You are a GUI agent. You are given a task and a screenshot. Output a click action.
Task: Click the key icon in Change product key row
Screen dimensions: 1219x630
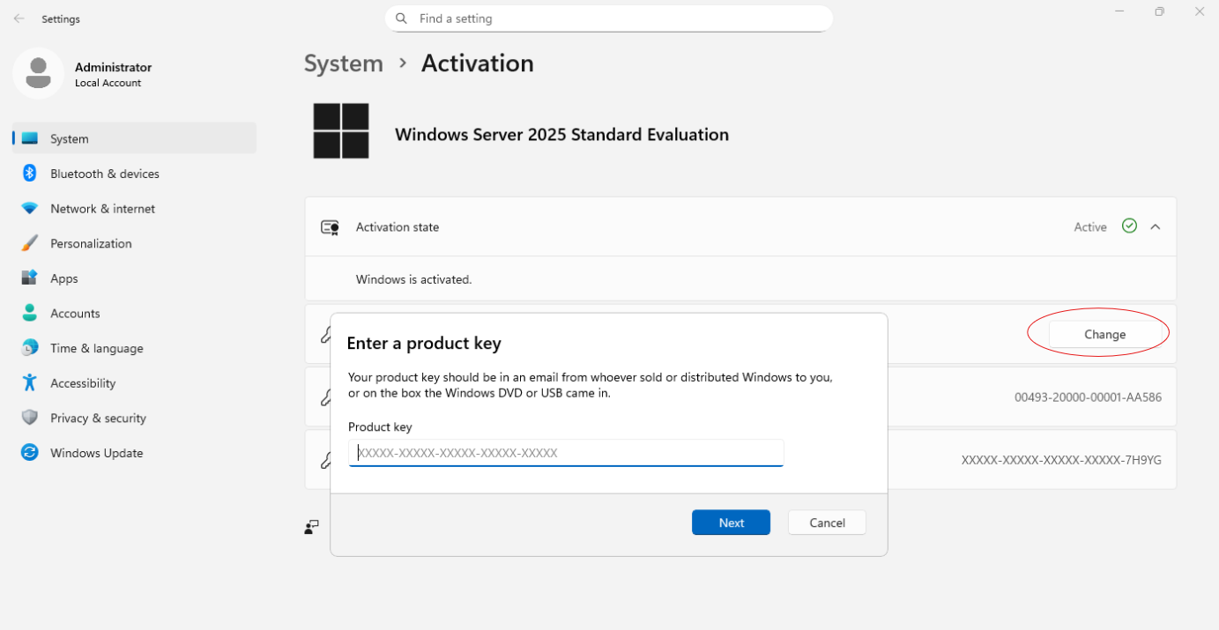click(324, 334)
